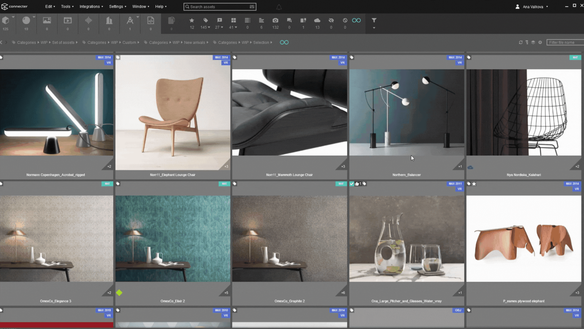Expand the 3D models type dropdown arrow
The width and height of the screenshot is (584, 329).
click(13, 17)
